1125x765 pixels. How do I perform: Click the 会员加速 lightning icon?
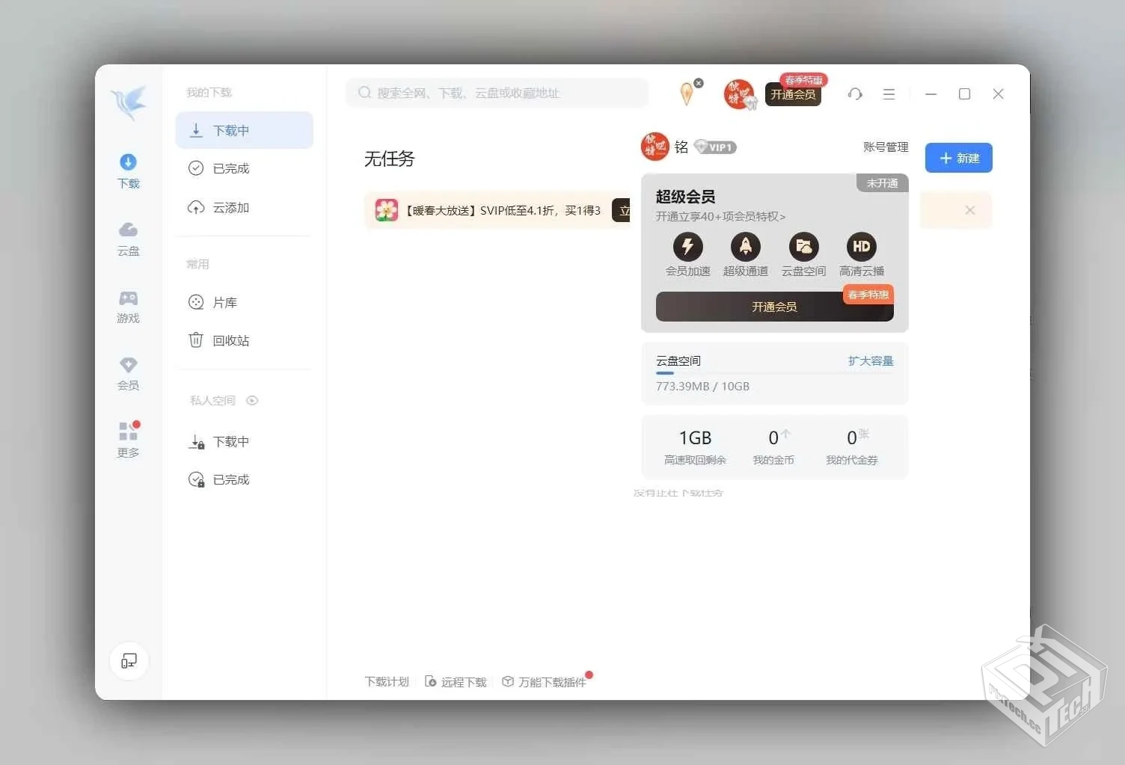click(x=687, y=247)
